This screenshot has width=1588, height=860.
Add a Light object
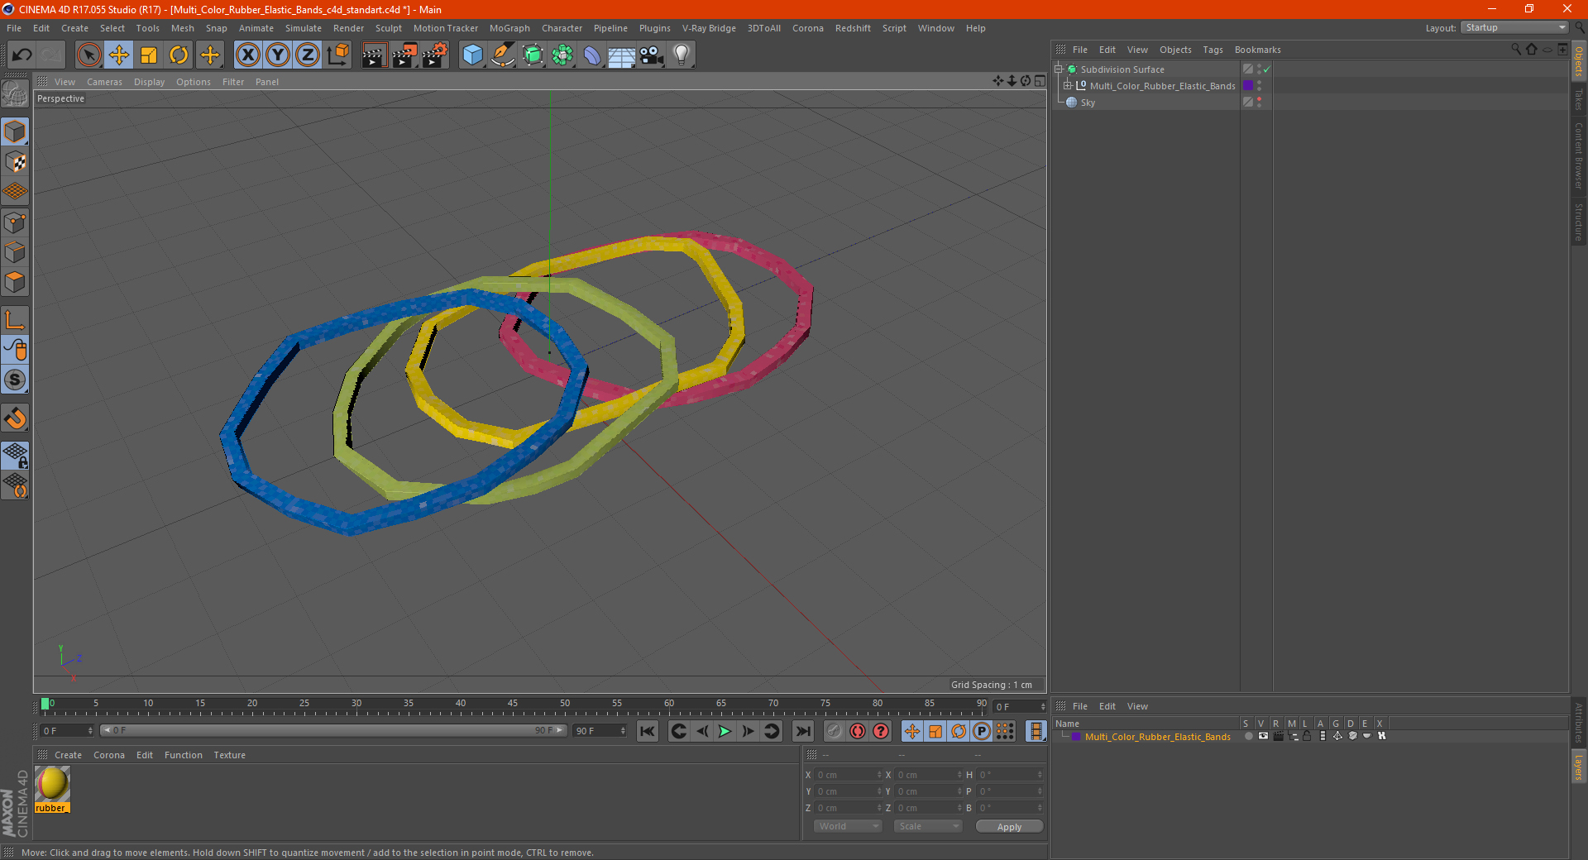(682, 55)
